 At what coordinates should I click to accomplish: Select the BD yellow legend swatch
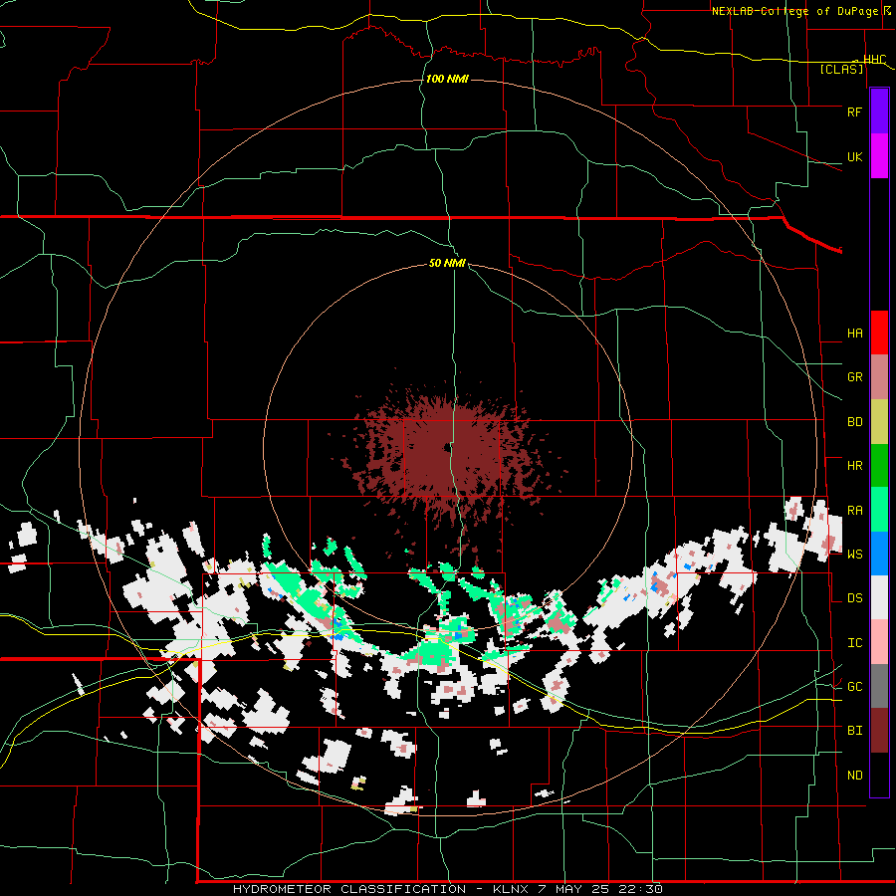coord(879,422)
